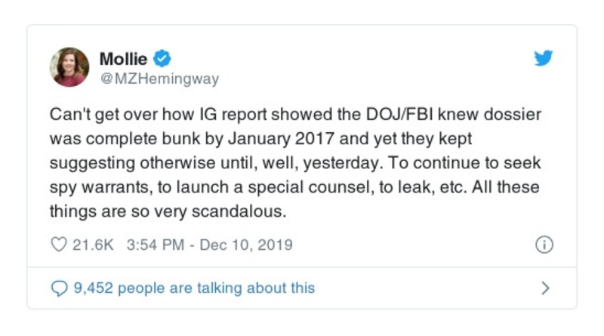Open "9,452 people are talking about this"
Viewport: 604px width, 336px height.
click(x=193, y=288)
